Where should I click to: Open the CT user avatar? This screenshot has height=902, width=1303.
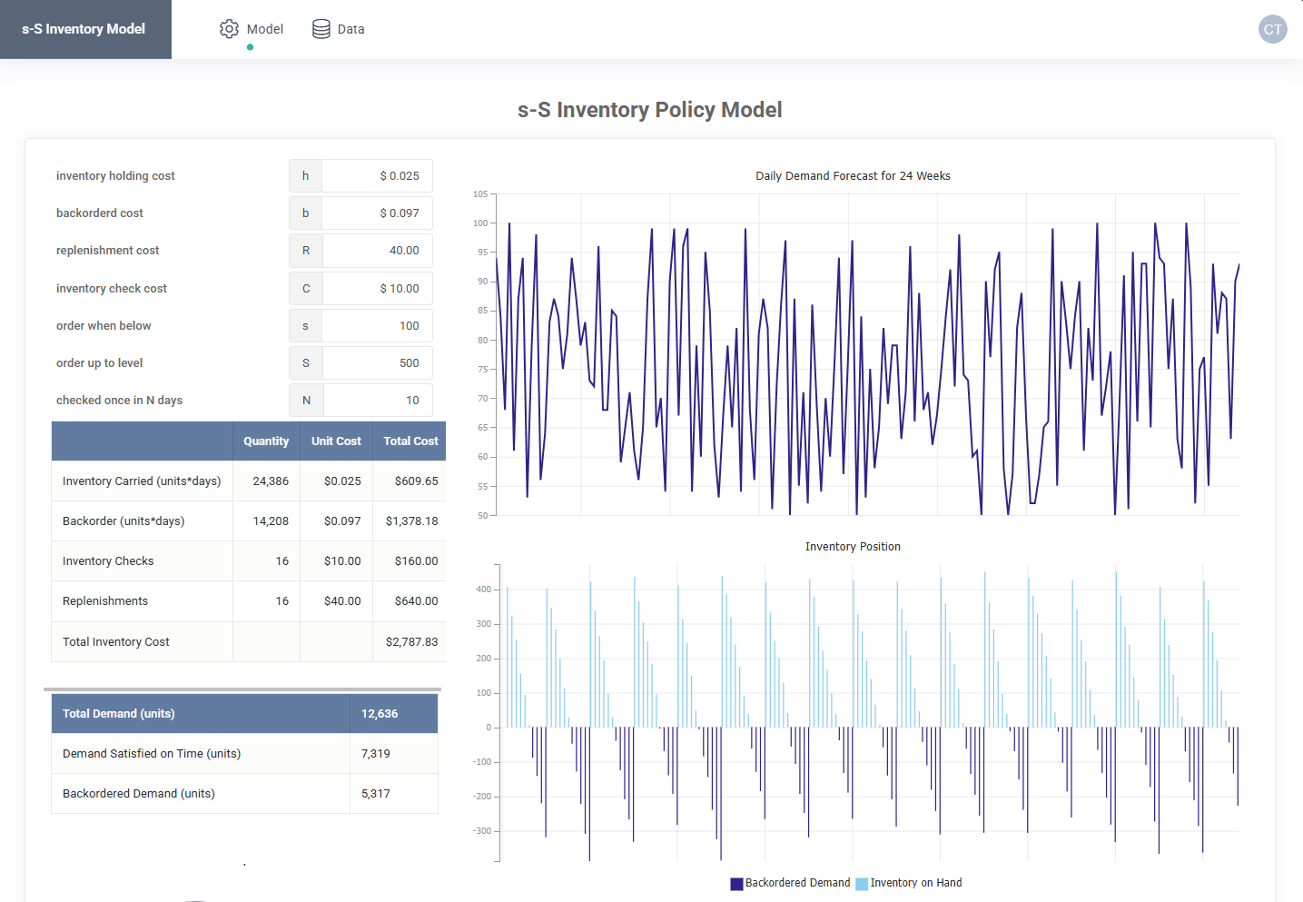coord(1273,29)
